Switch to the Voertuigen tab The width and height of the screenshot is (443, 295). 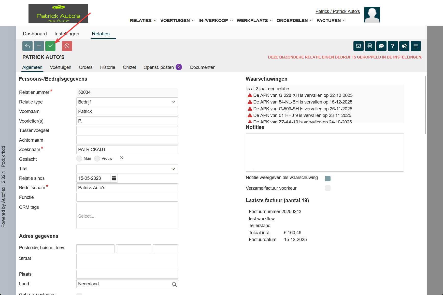tap(61, 67)
